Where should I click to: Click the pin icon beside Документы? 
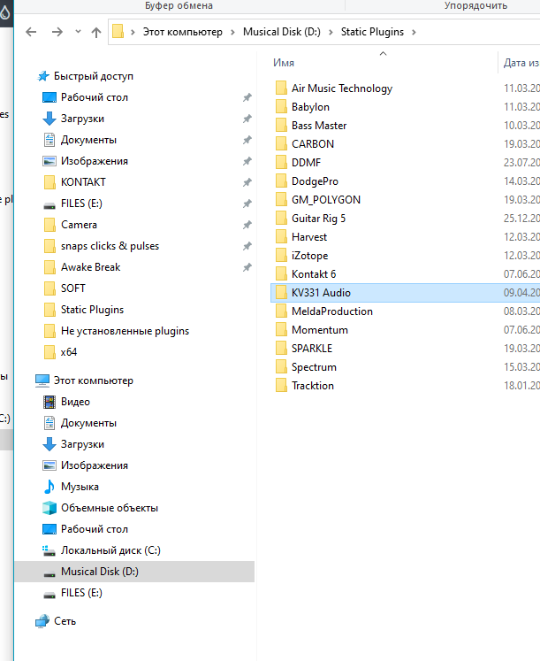pyautogui.click(x=247, y=140)
